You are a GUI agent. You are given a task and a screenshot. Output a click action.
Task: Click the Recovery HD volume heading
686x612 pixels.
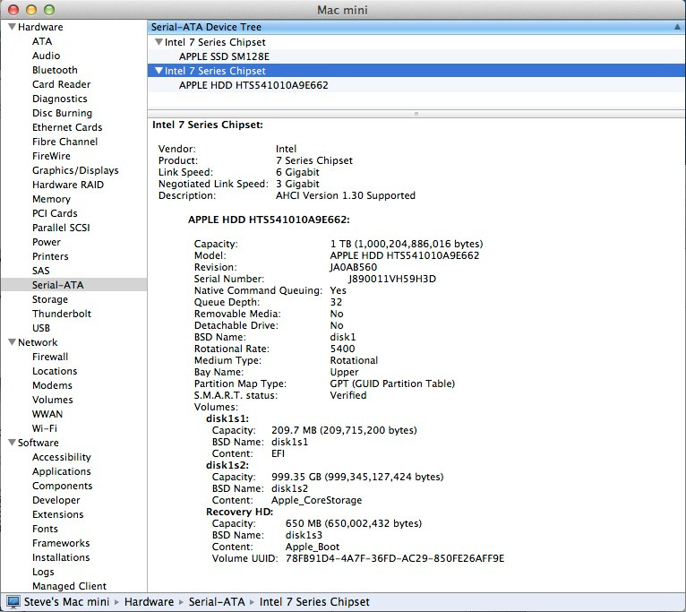239,512
